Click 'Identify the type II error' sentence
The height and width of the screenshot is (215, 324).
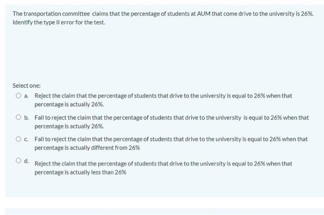(x=59, y=22)
